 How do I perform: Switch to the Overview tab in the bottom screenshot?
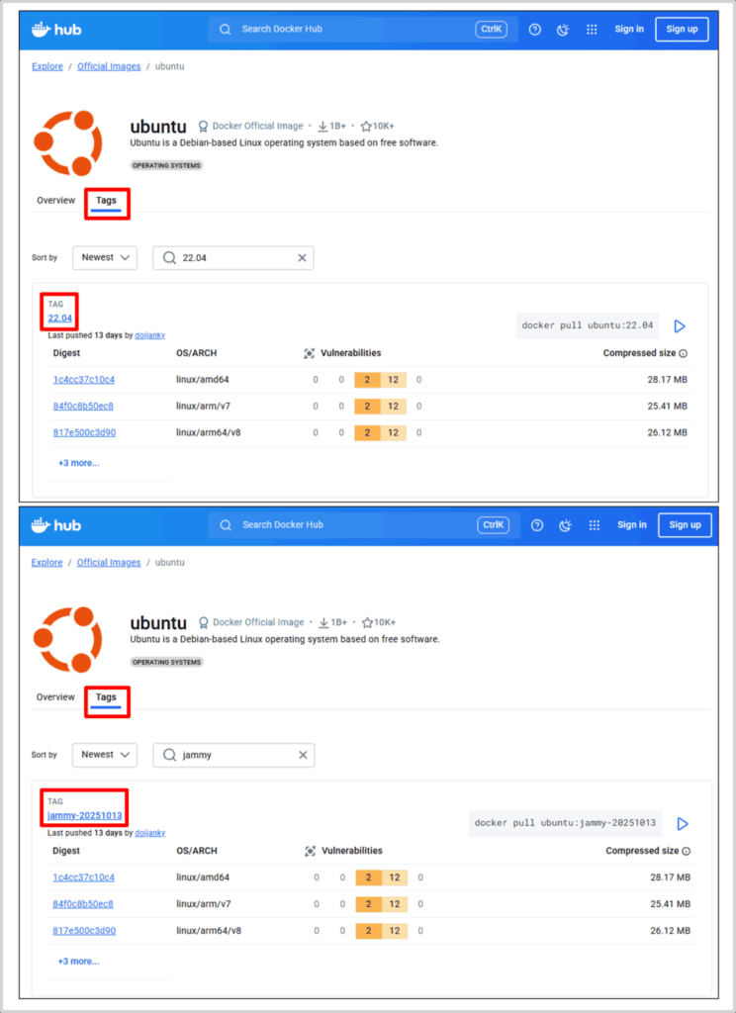[55, 697]
